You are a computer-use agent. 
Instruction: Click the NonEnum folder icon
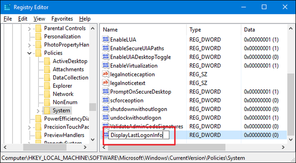[x=47, y=102]
